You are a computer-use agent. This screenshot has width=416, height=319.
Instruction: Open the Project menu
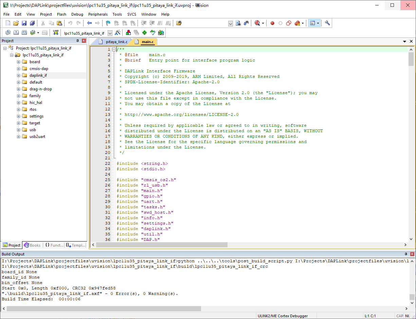(46, 14)
